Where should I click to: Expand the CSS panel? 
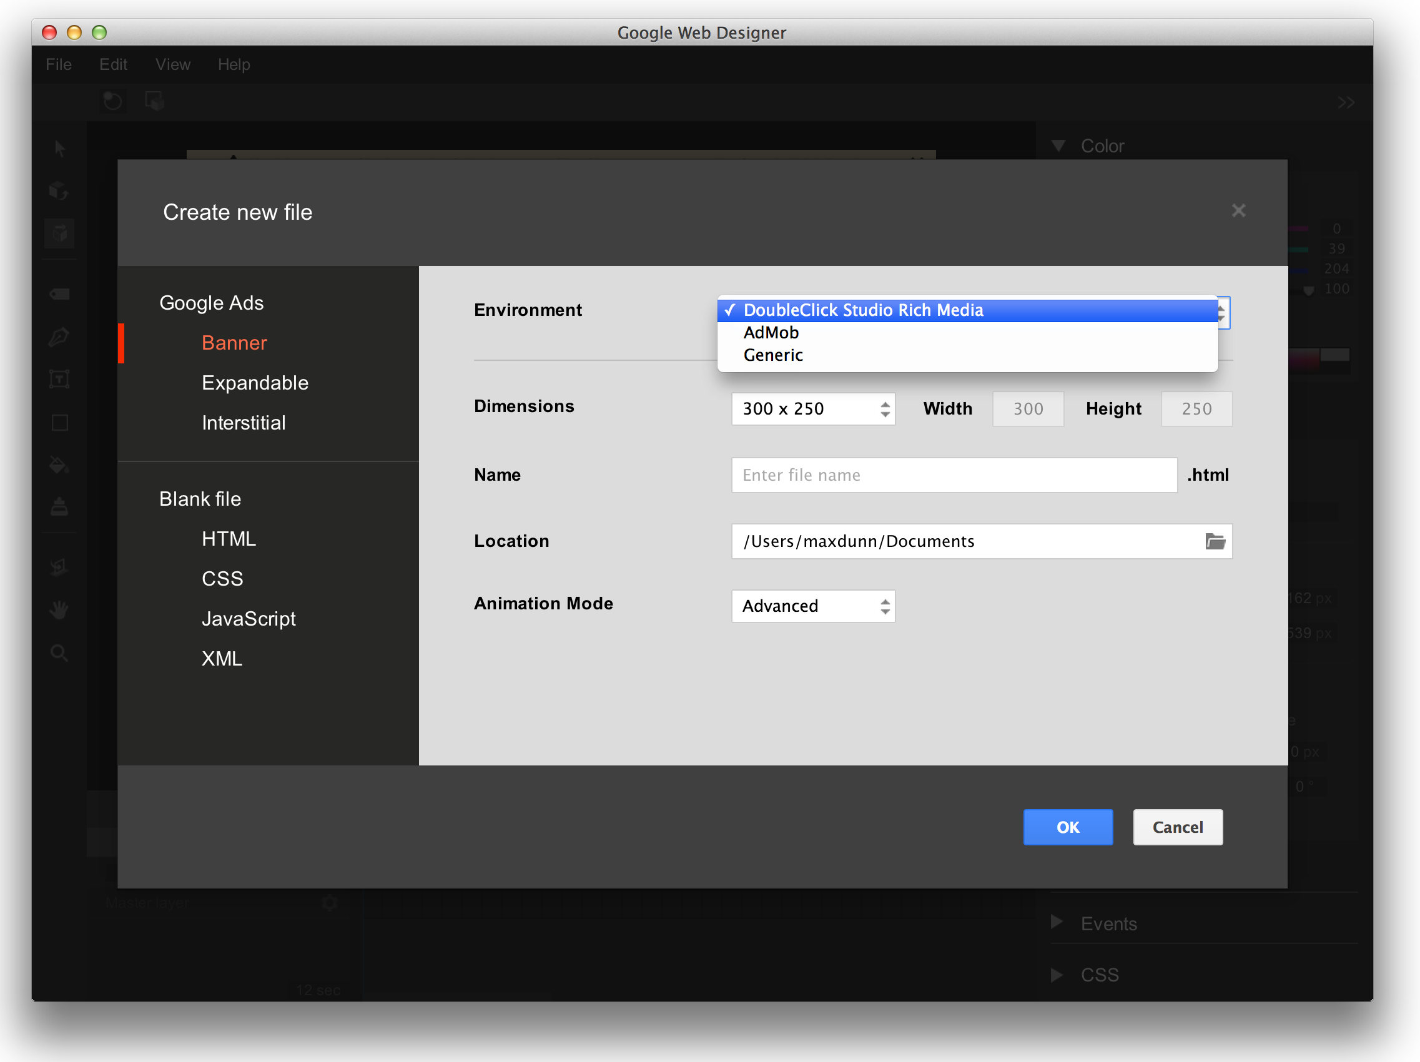point(1057,974)
